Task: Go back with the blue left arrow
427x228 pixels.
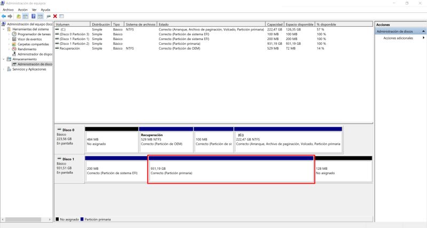Action: point(4,17)
